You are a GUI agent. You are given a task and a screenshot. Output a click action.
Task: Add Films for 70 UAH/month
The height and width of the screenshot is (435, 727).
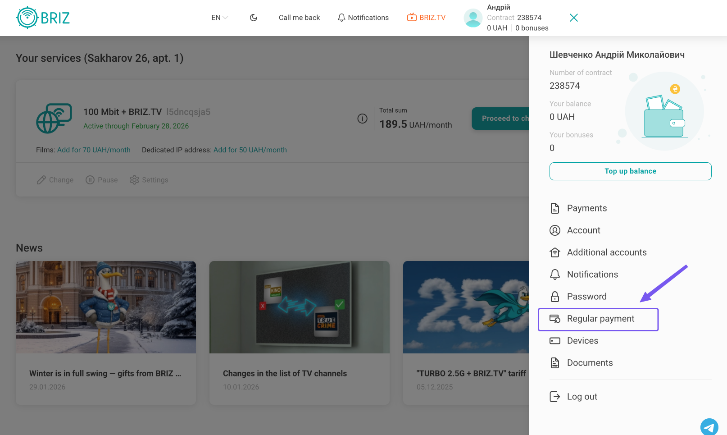pyautogui.click(x=94, y=150)
